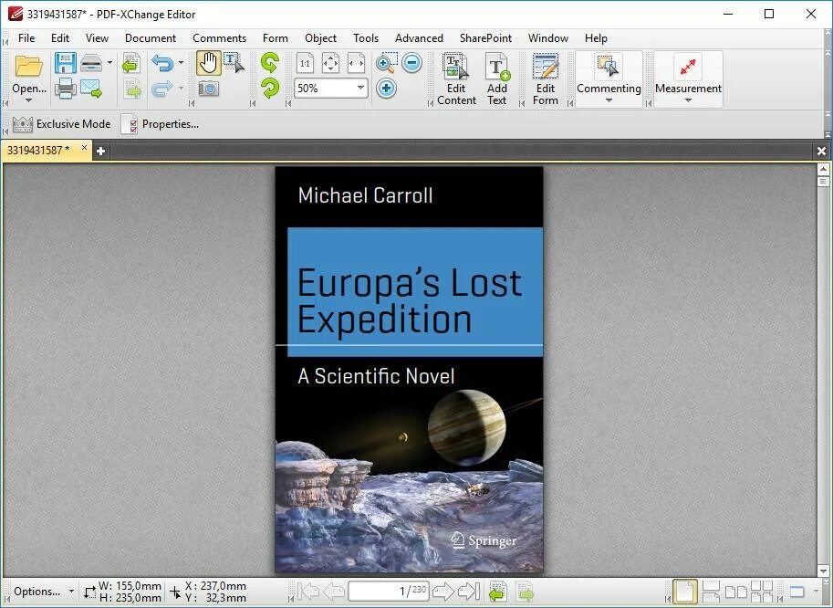Open the Properties pane button
The width and height of the screenshot is (833, 608).
click(x=161, y=124)
